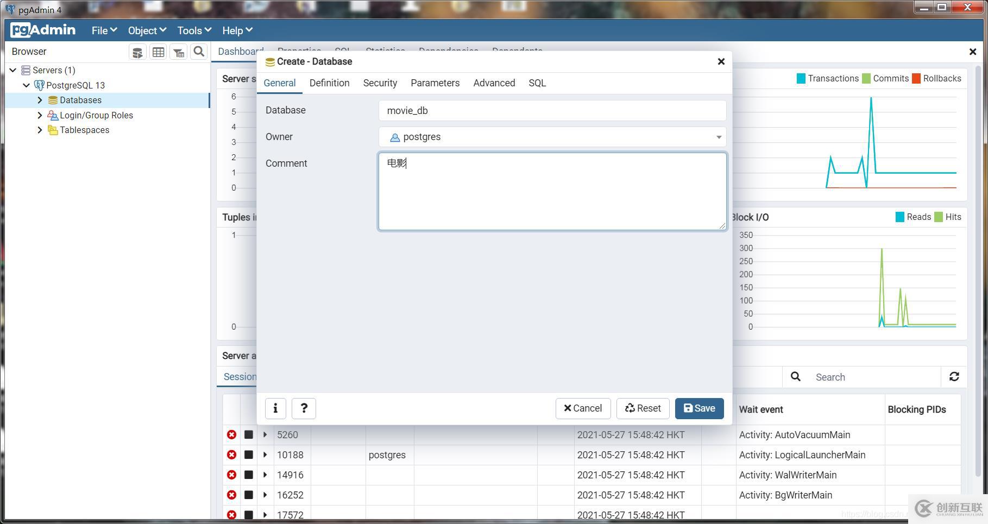
Task: Click the Transactions legend color swatch
Action: coord(801,78)
